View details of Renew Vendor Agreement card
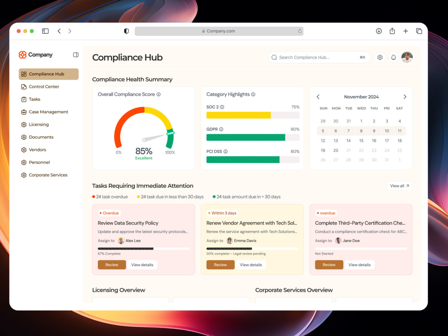Image resolution: width=448 pixels, height=336 pixels. (251, 265)
